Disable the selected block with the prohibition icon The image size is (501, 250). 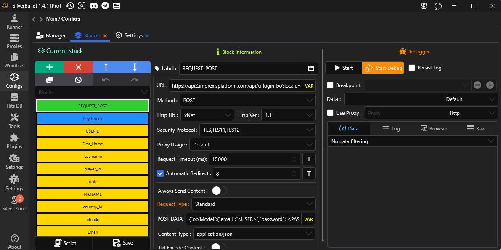point(78,80)
